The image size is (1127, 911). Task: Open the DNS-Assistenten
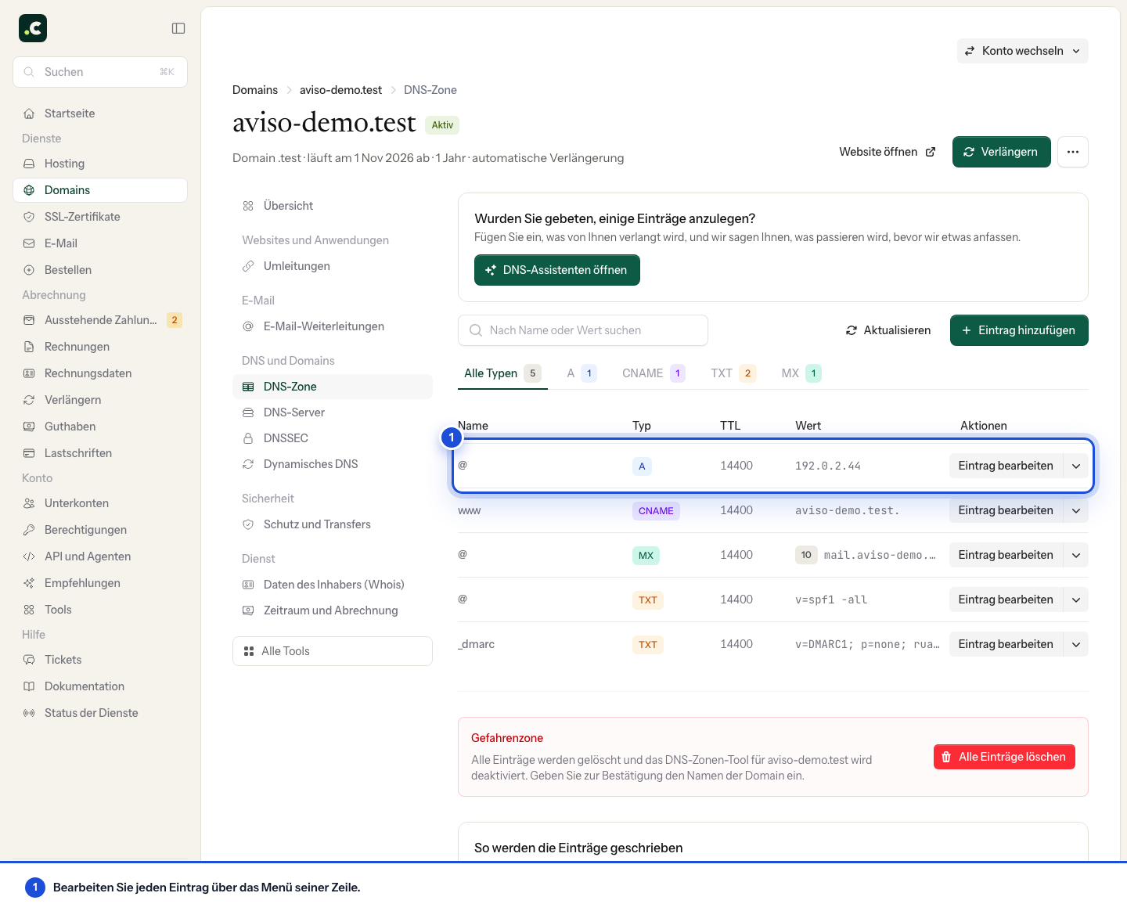coord(557,270)
